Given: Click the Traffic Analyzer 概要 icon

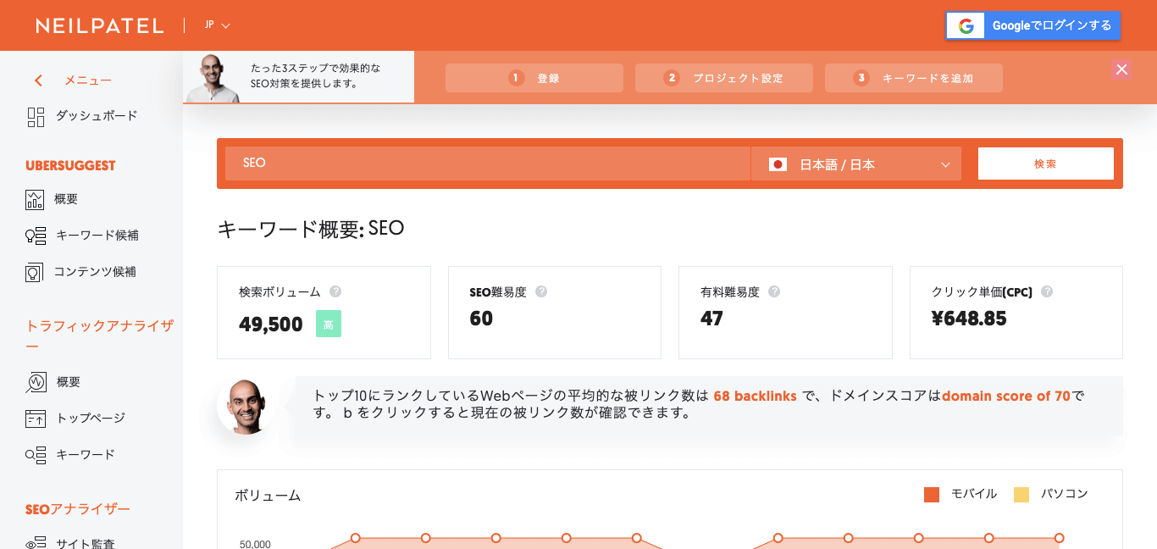Looking at the screenshot, I should pyautogui.click(x=36, y=382).
